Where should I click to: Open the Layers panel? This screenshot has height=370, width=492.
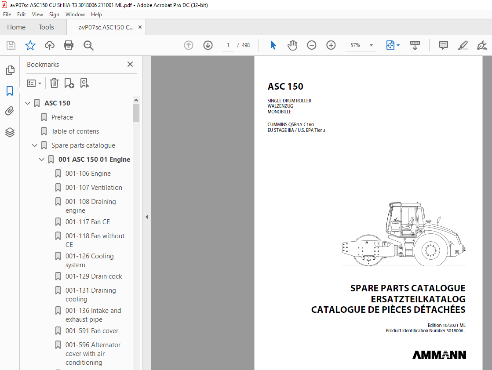point(10,132)
